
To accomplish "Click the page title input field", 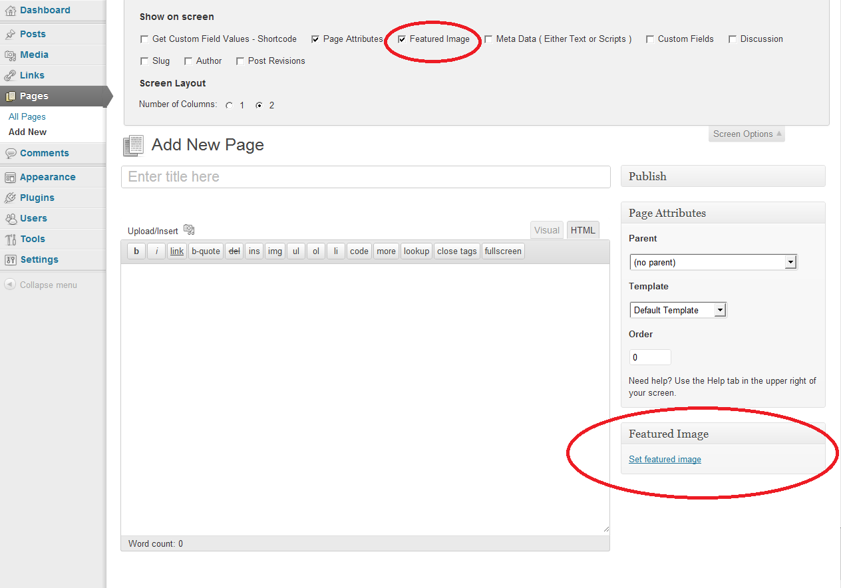I will pyautogui.click(x=365, y=177).
